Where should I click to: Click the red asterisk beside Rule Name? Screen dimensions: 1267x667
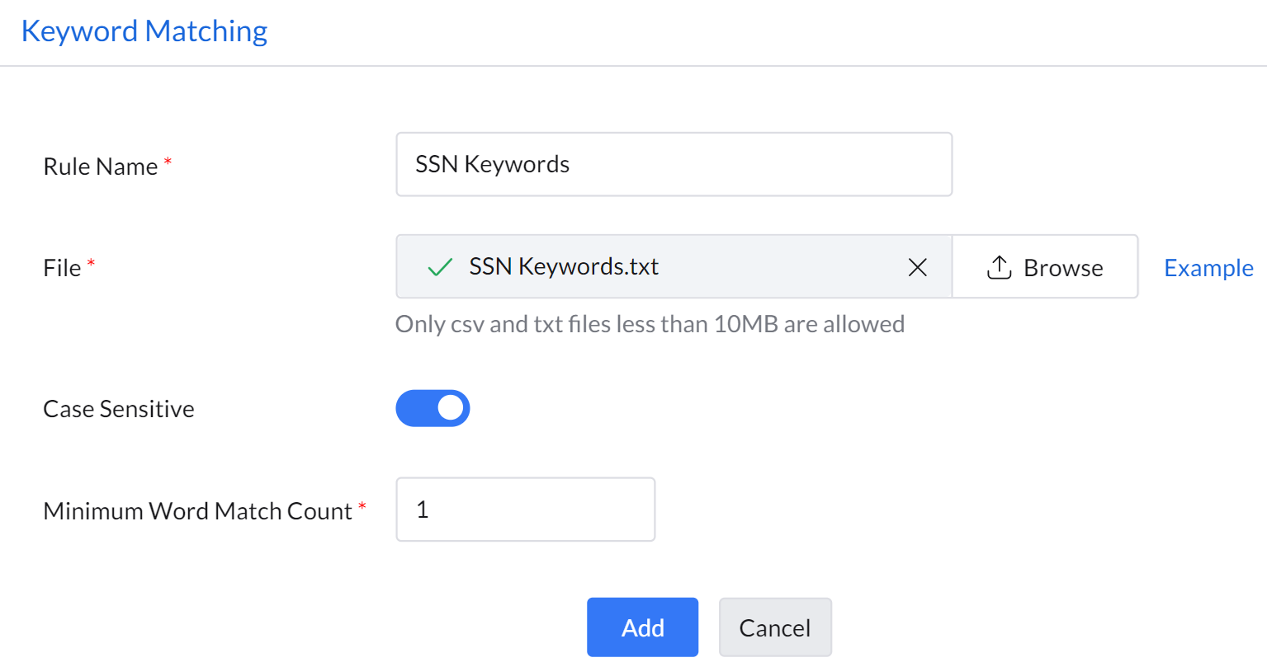(168, 162)
